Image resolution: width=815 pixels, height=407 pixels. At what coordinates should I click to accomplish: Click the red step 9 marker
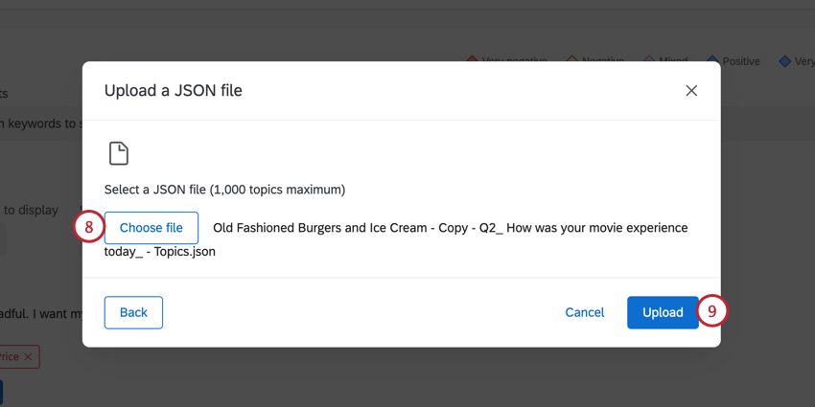pos(711,312)
